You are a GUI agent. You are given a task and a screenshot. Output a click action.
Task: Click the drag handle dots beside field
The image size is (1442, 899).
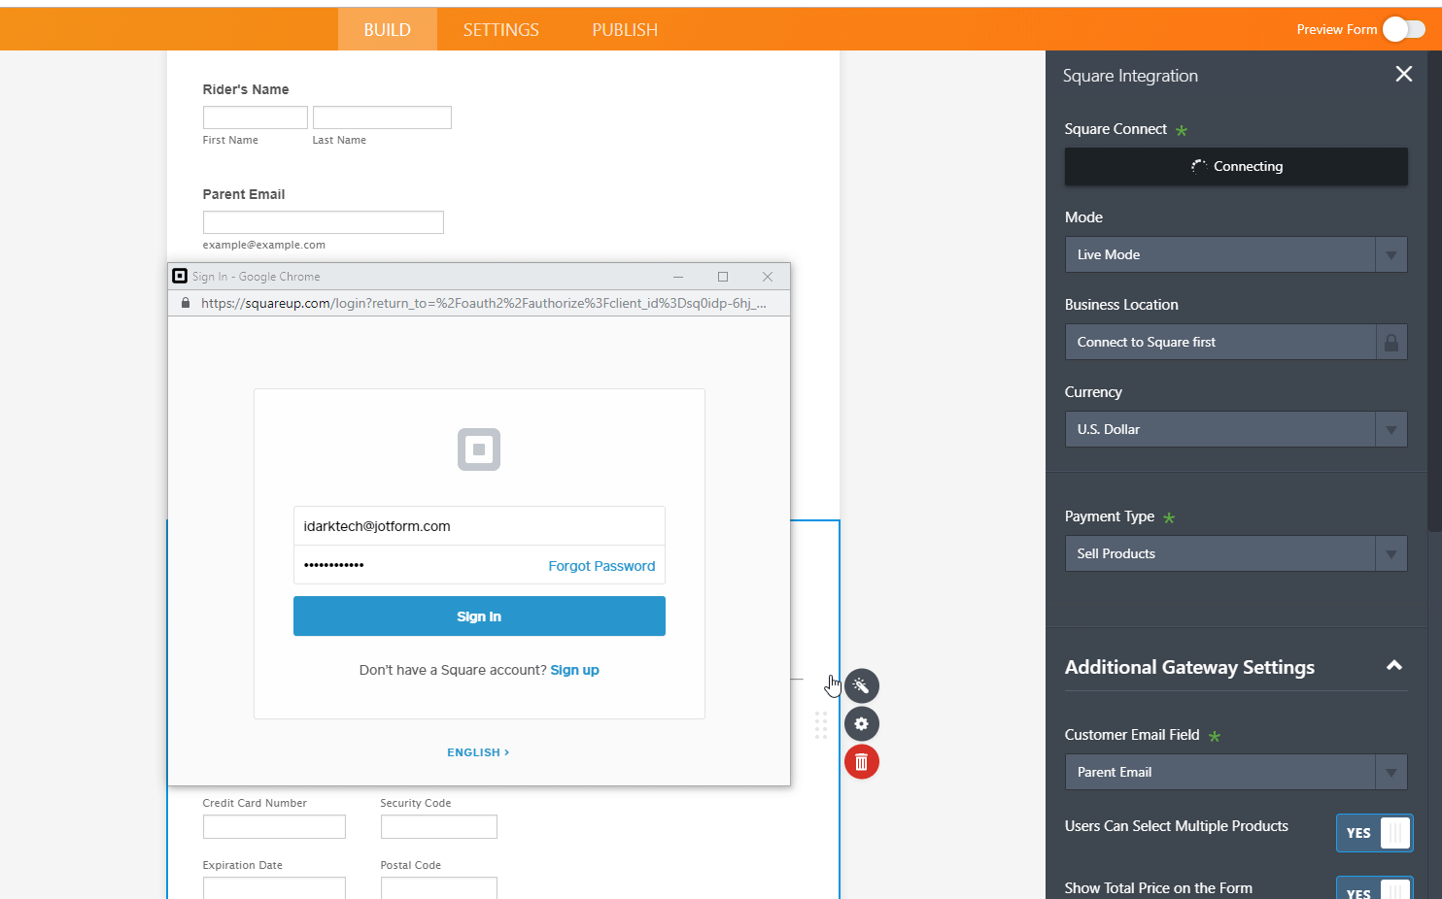tap(821, 725)
